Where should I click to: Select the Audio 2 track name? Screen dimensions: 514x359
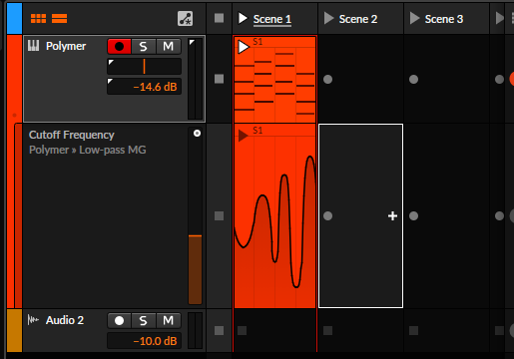65,320
